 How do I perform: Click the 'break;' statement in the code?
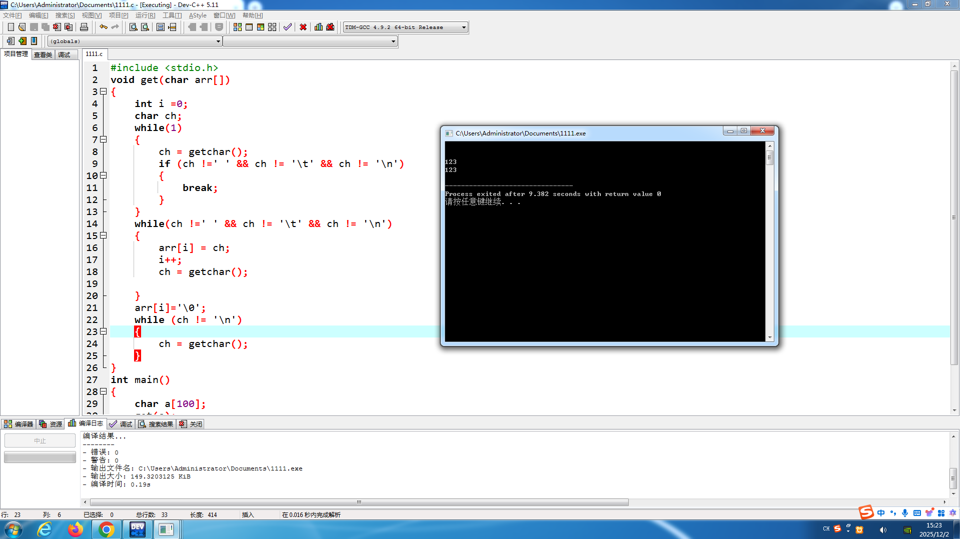pos(200,187)
